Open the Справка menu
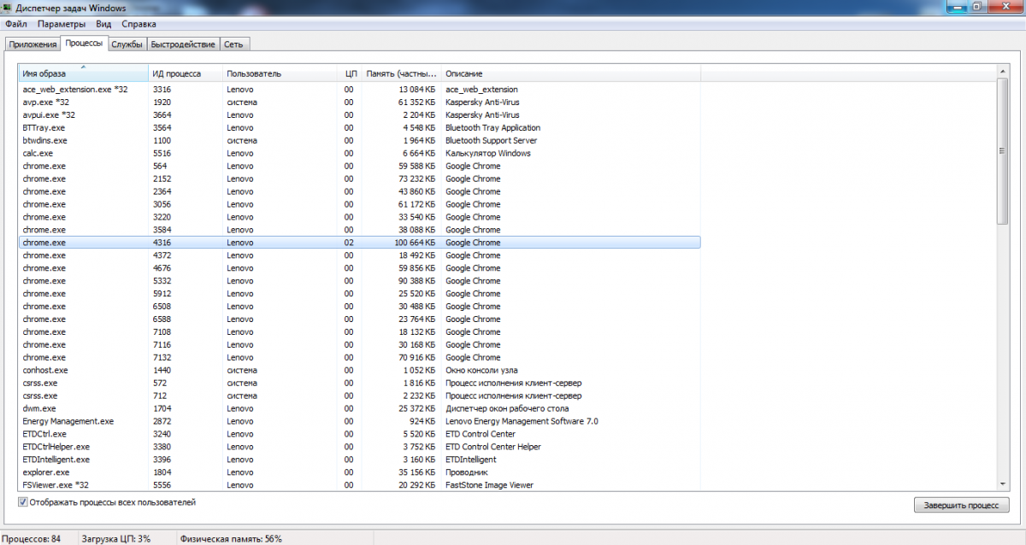 (x=139, y=24)
